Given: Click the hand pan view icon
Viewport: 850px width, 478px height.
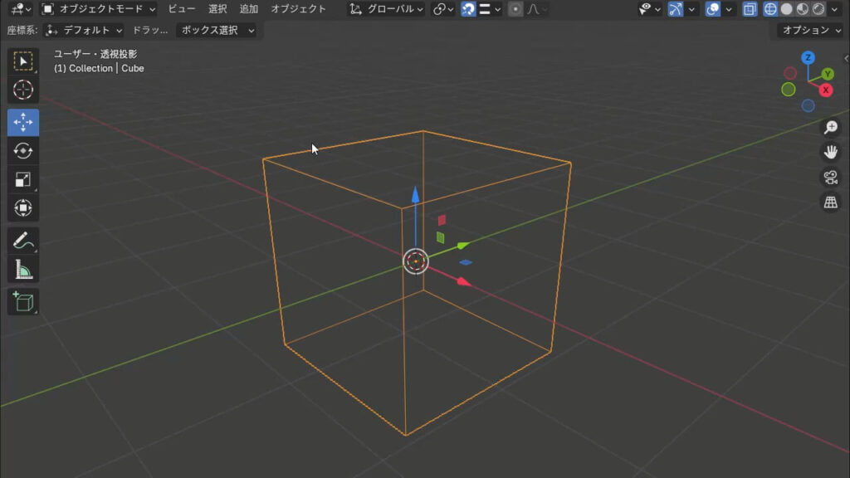Looking at the screenshot, I should [x=830, y=153].
